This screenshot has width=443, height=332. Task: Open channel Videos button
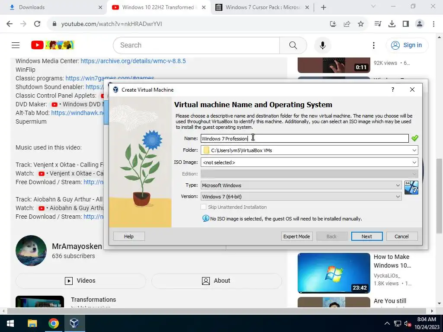81,281
